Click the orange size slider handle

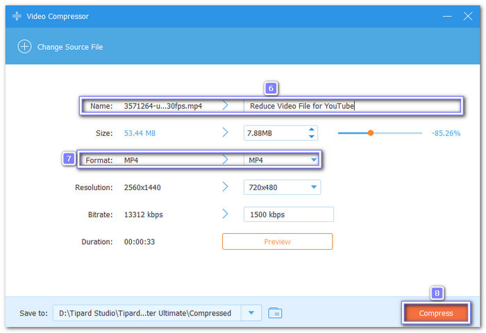[x=371, y=133]
